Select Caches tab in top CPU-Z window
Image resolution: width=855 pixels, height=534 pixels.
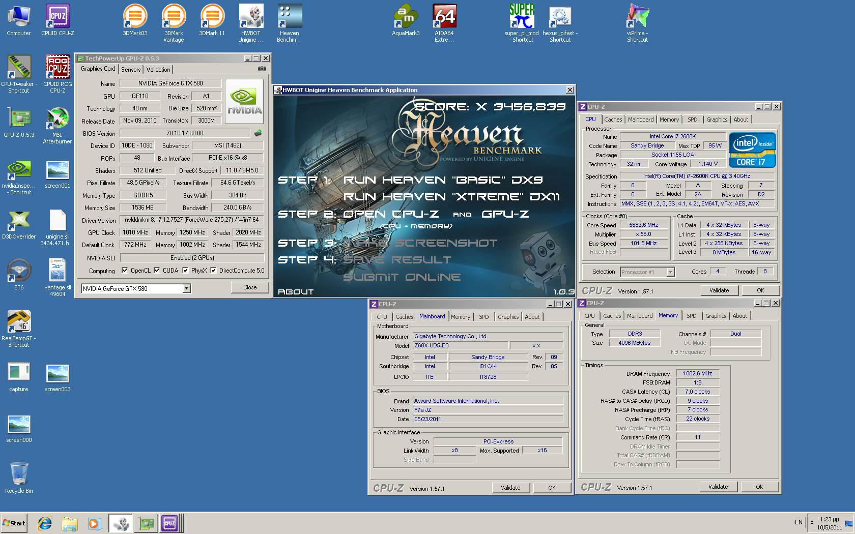613,120
